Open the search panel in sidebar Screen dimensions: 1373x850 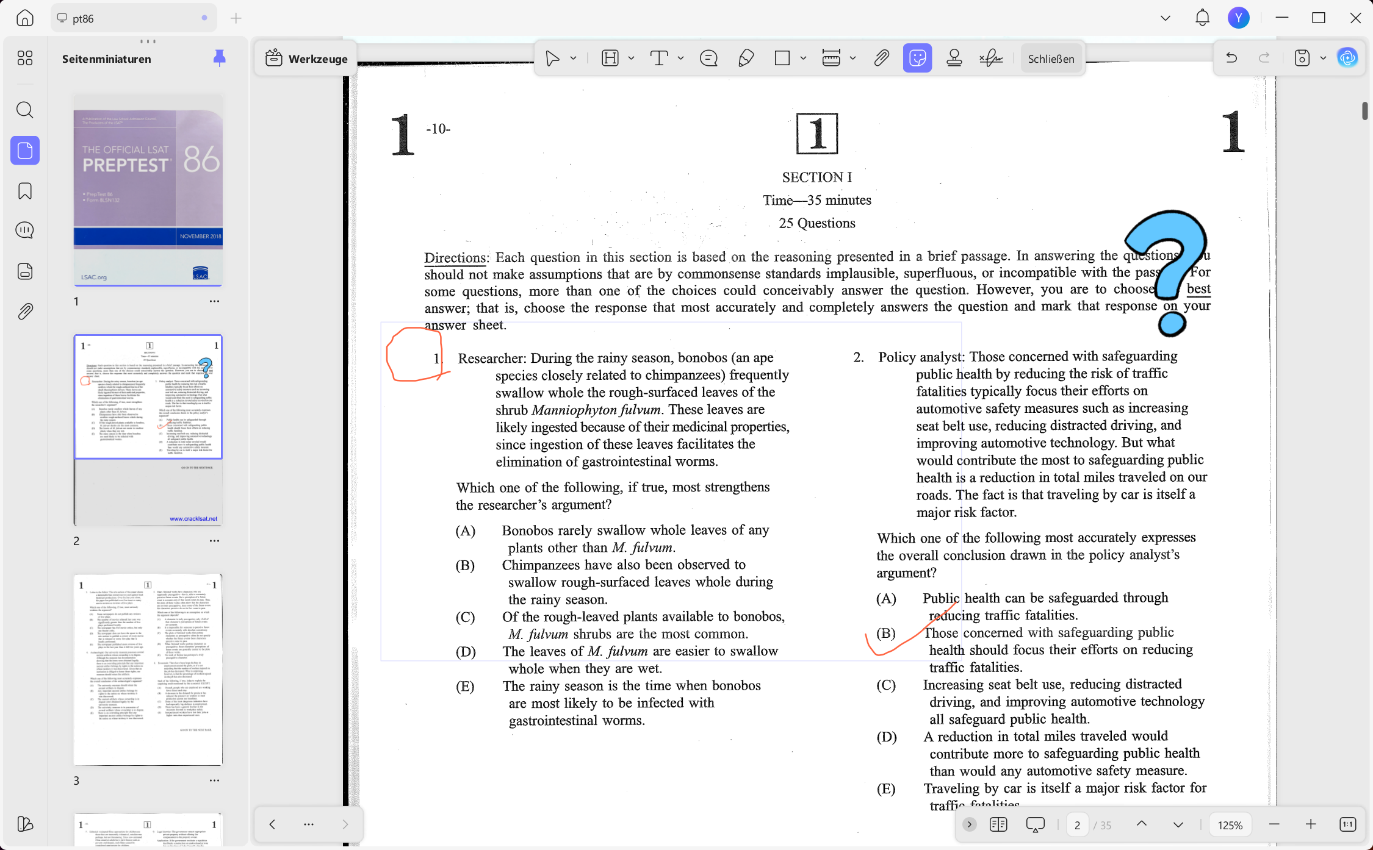[25, 110]
